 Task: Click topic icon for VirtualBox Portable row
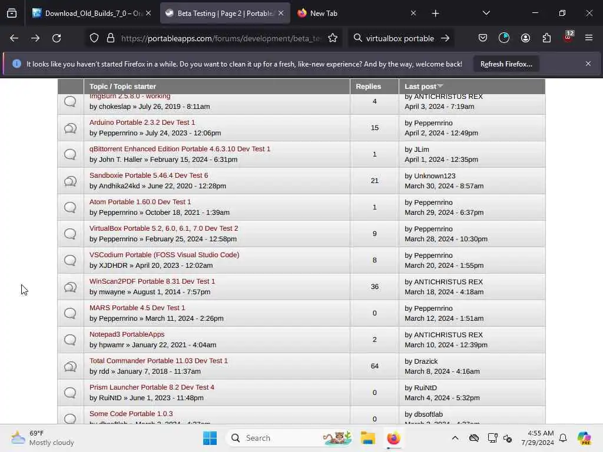70,234
